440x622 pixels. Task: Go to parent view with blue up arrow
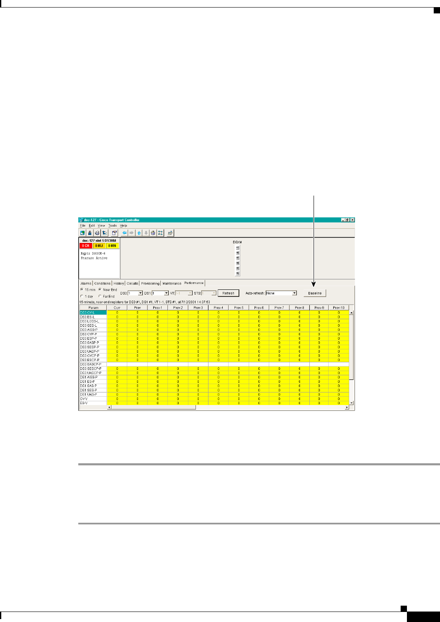(x=139, y=233)
